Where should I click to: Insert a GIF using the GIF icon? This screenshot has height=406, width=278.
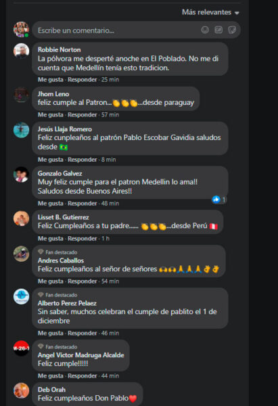(x=218, y=30)
